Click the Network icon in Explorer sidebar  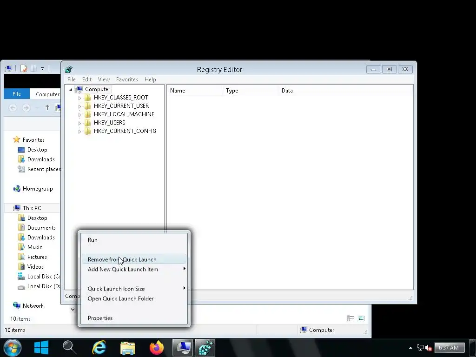click(16, 305)
